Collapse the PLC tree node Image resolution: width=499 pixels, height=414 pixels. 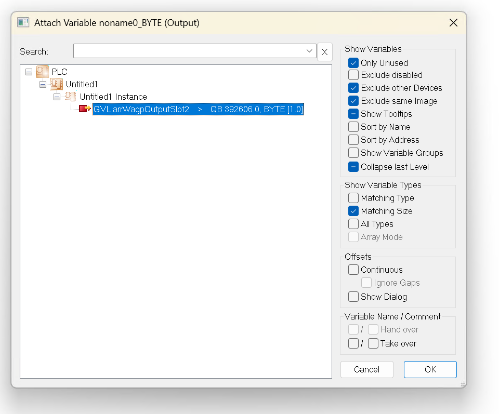click(x=29, y=72)
